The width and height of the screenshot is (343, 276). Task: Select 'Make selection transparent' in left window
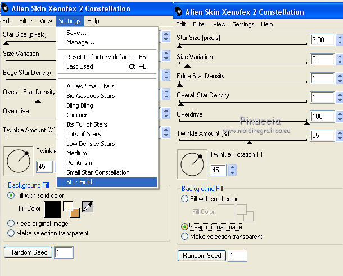pos(48,233)
